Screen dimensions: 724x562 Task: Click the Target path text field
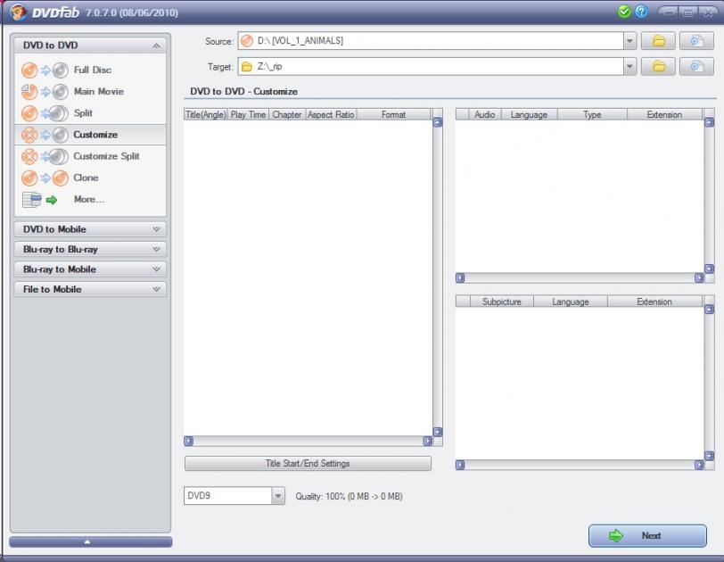(431, 67)
